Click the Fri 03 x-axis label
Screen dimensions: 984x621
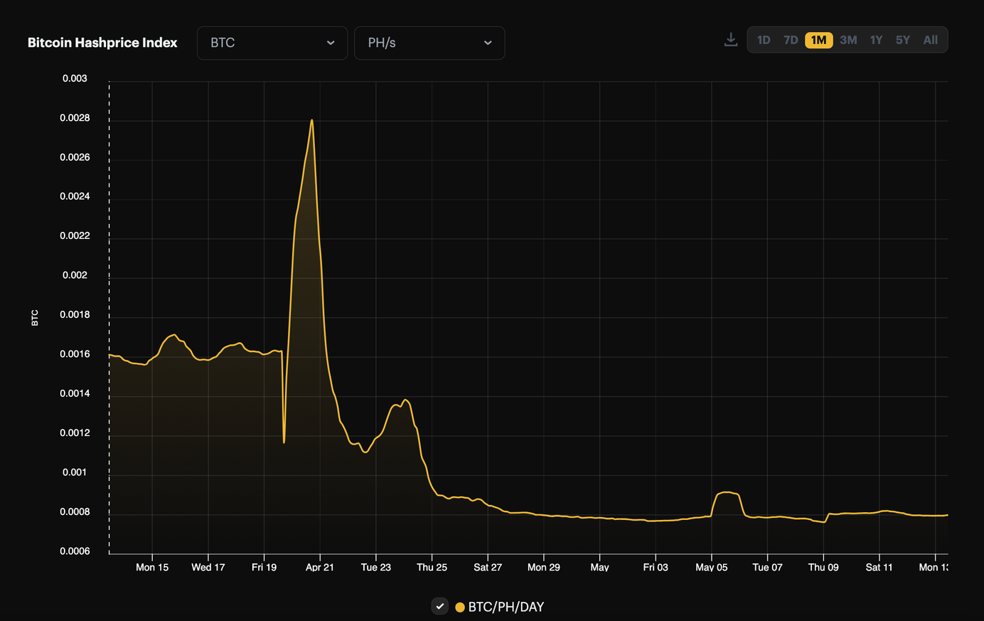(x=656, y=567)
